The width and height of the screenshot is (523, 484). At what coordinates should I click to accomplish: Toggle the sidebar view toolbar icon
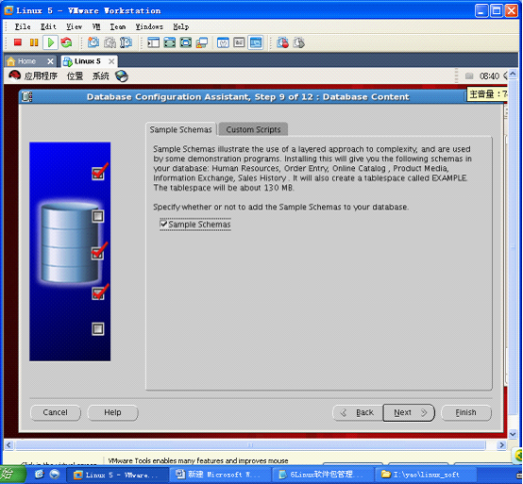pos(154,42)
